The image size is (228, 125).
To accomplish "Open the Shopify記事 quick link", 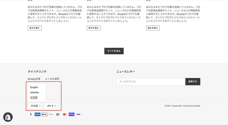I will click(x=34, y=79).
